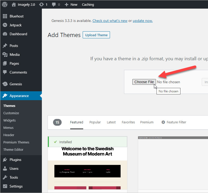This screenshot has width=208, height=193.
Task: Click the Choose File button
Action: pos(144,82)
